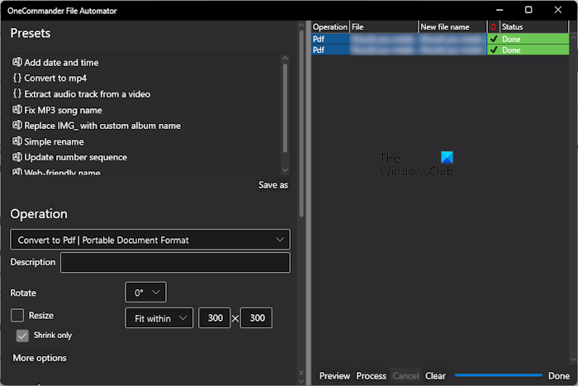Minimize the OneCommander File Automator window

(x=500, y=10)
